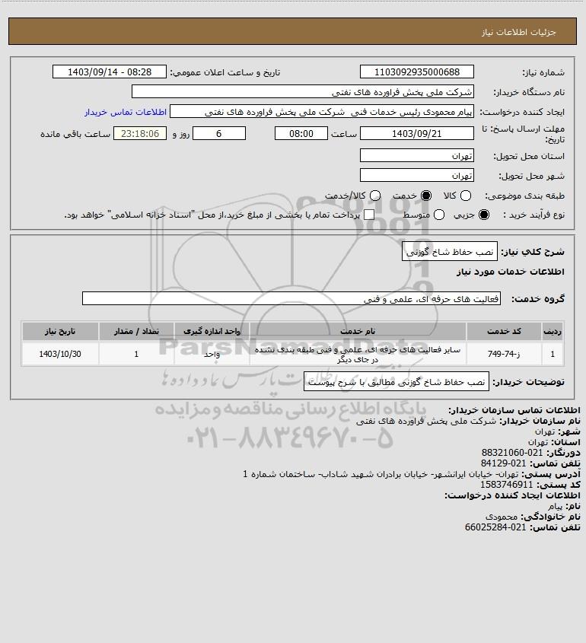The image size is (586, 643).
Task: Click the unit cell واحد
Action: click(212, 354)
